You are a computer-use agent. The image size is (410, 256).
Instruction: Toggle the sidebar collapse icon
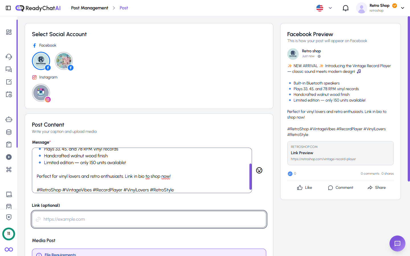[x=8, y=8]
